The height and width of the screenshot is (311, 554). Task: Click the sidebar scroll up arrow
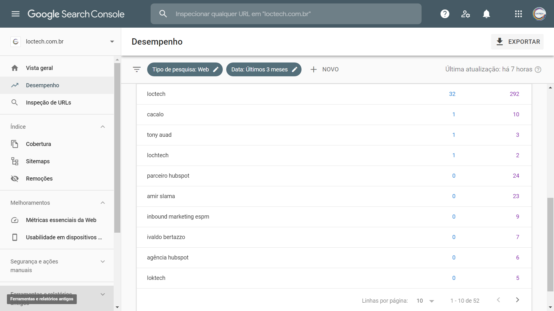coord(117,60)
